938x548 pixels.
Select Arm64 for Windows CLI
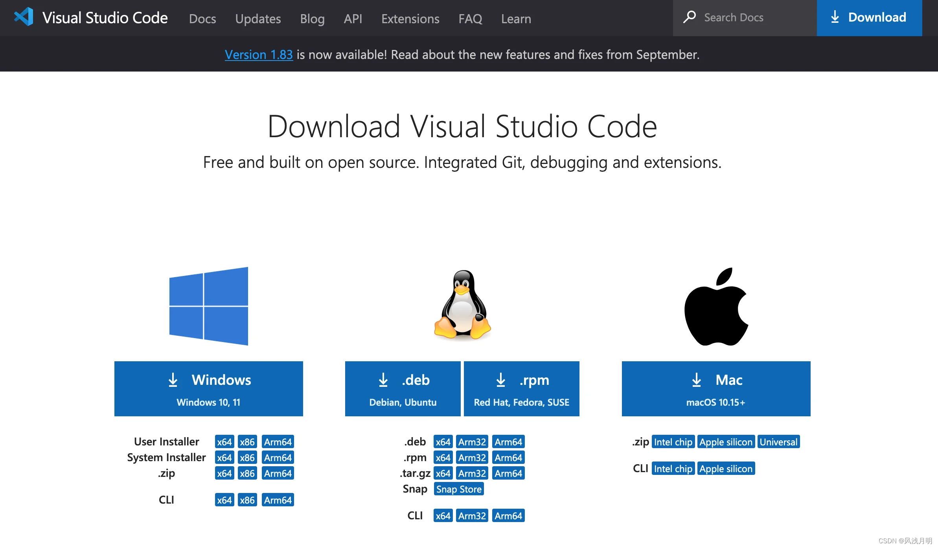coord(278,500)
